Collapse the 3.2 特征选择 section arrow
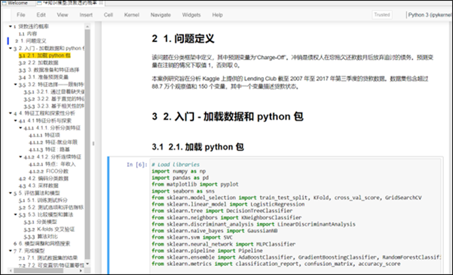 coord(16,84)
